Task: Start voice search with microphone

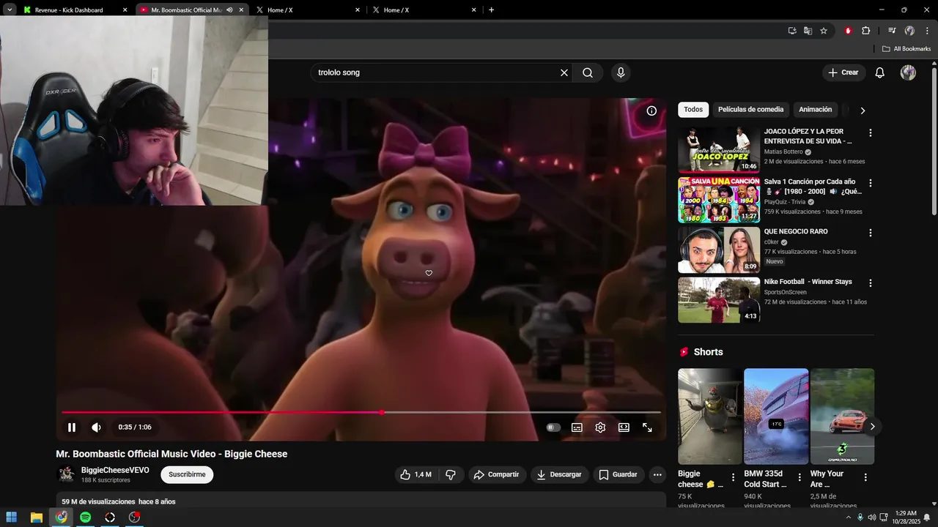Action: coord(621,72)
